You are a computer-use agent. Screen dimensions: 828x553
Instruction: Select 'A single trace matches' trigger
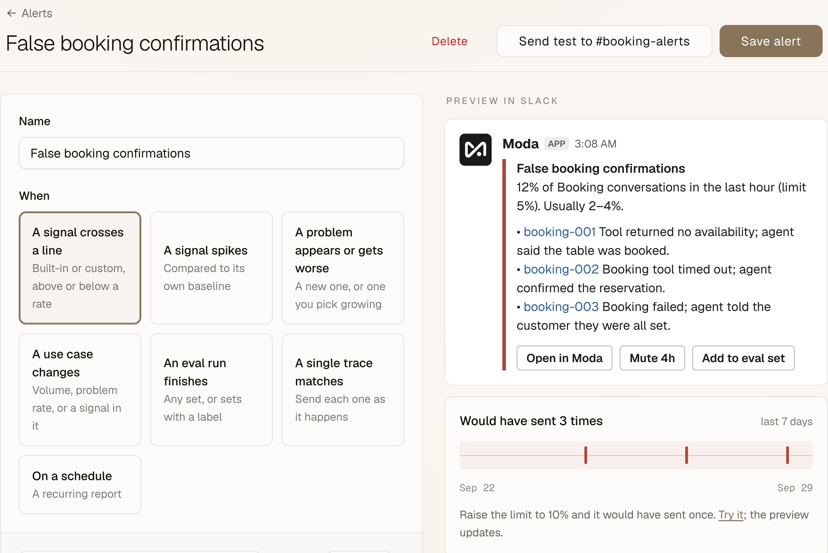(x=343, y=390)
